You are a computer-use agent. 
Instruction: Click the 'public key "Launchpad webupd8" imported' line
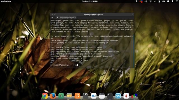tap(81, 56)
